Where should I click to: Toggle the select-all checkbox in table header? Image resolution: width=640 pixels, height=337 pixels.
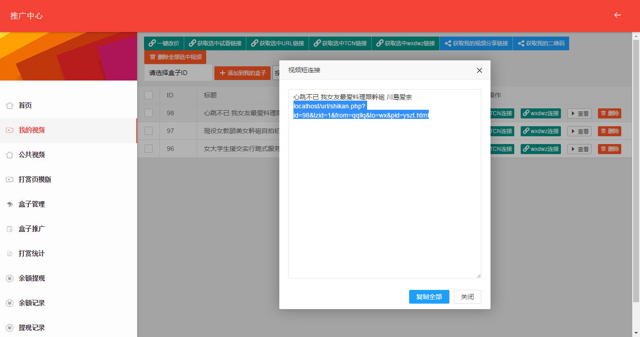(x=149, y=95)
